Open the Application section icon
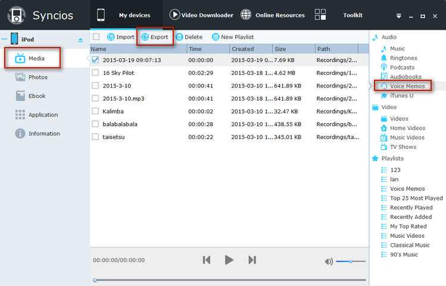Screen dimensions: 446x286 coord(20,115)
